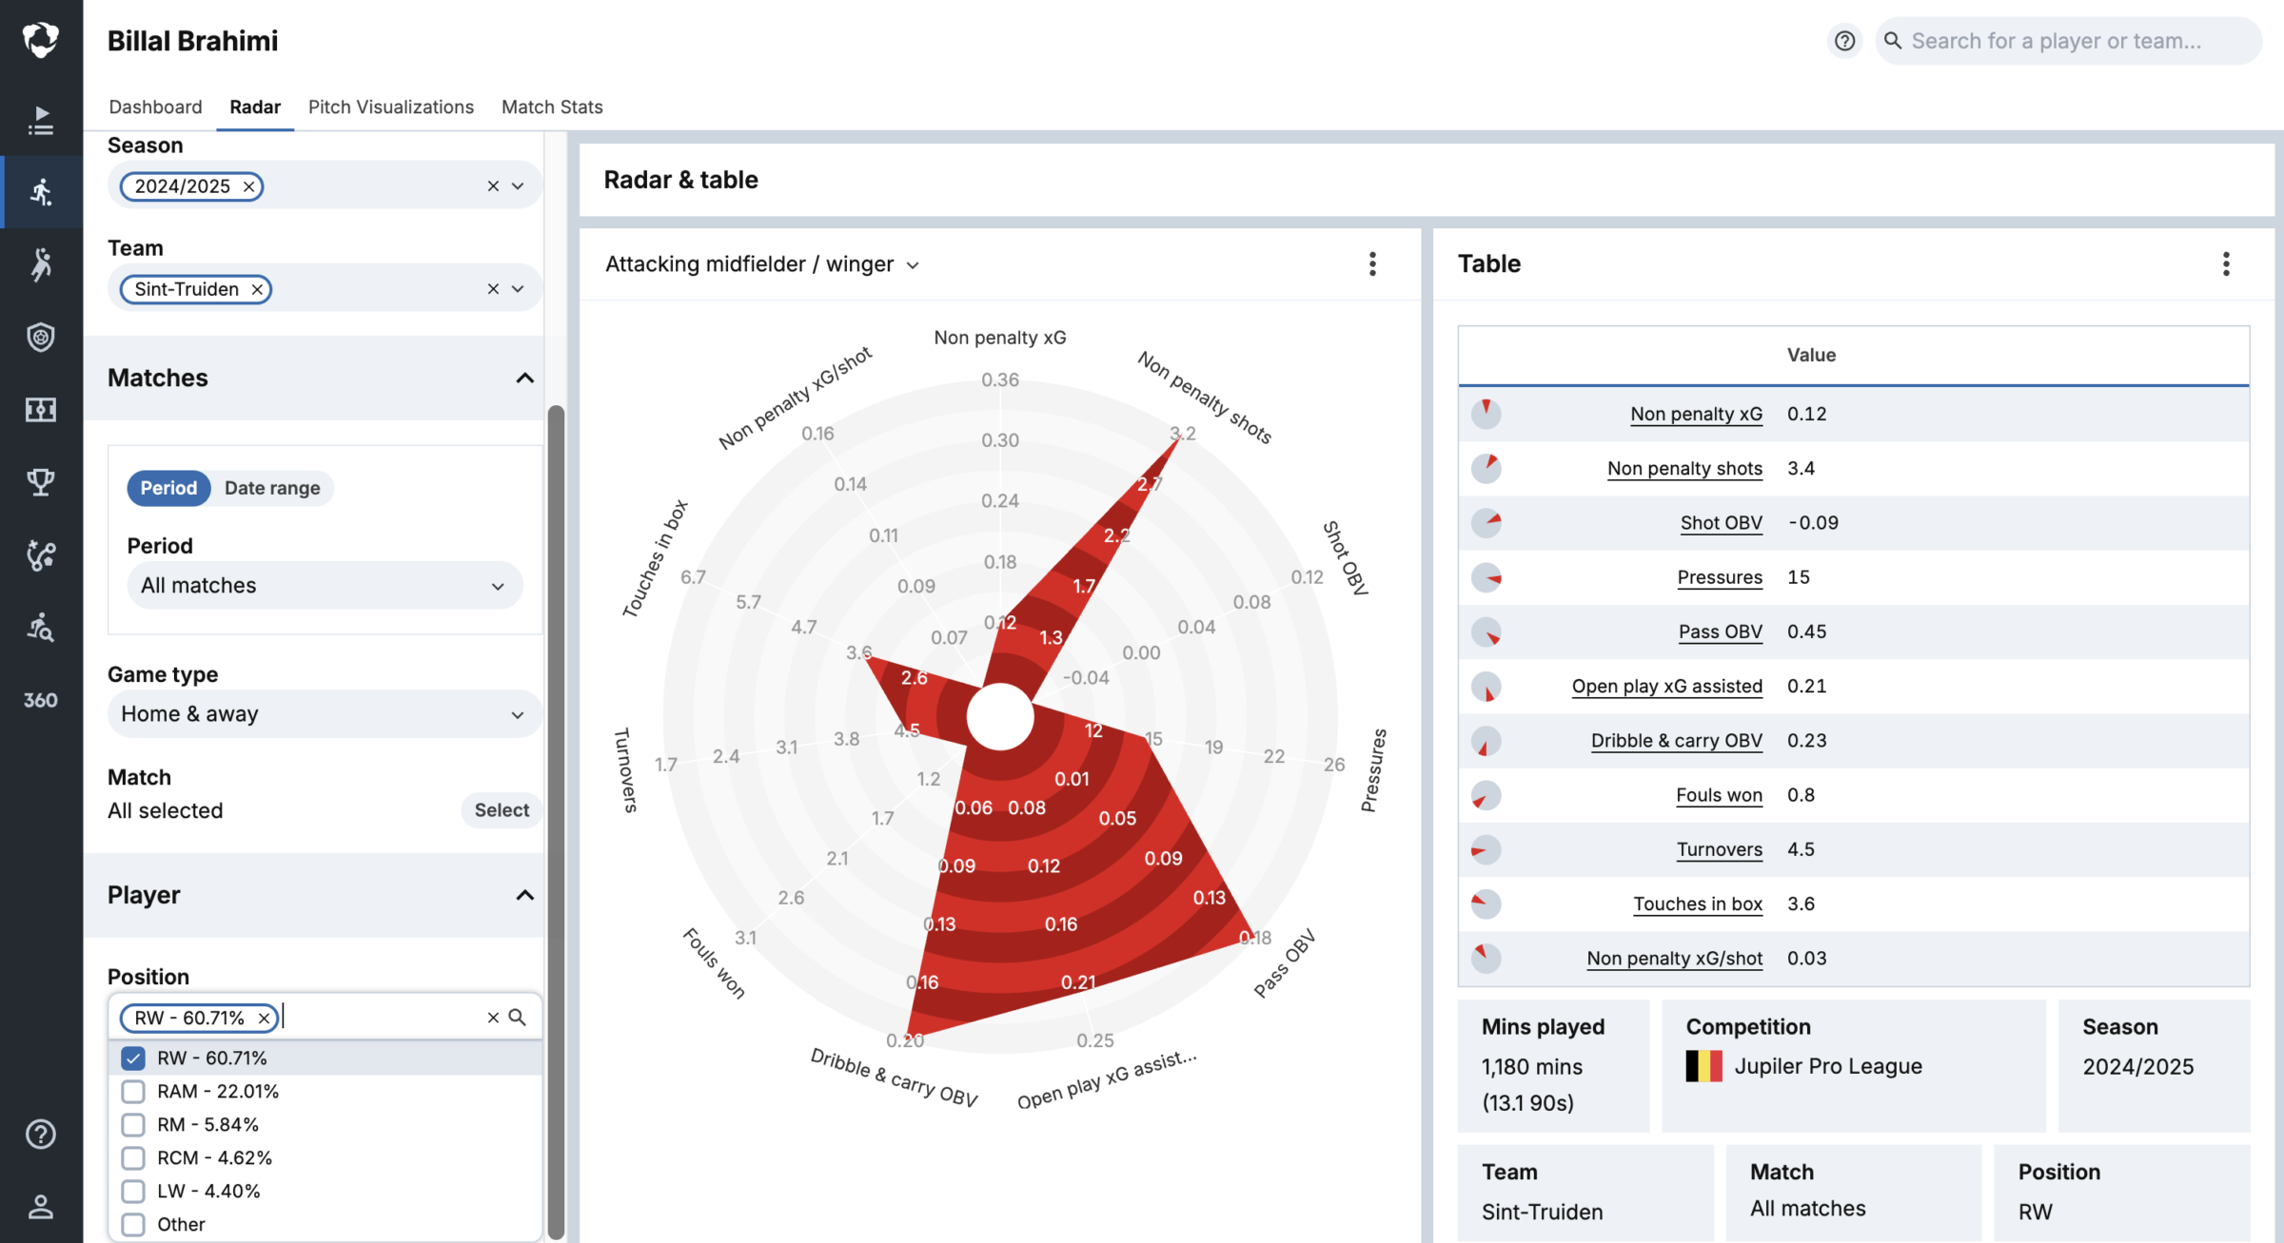
Task: Click the help question mark beside search
Action: 1844,41
